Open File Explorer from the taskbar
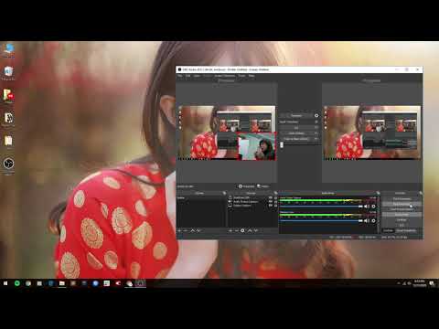Screen dimensions: 439x329 pos(62,283)
